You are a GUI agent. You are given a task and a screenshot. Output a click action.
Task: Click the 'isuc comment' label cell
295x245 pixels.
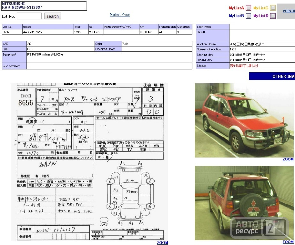point(14,66)
